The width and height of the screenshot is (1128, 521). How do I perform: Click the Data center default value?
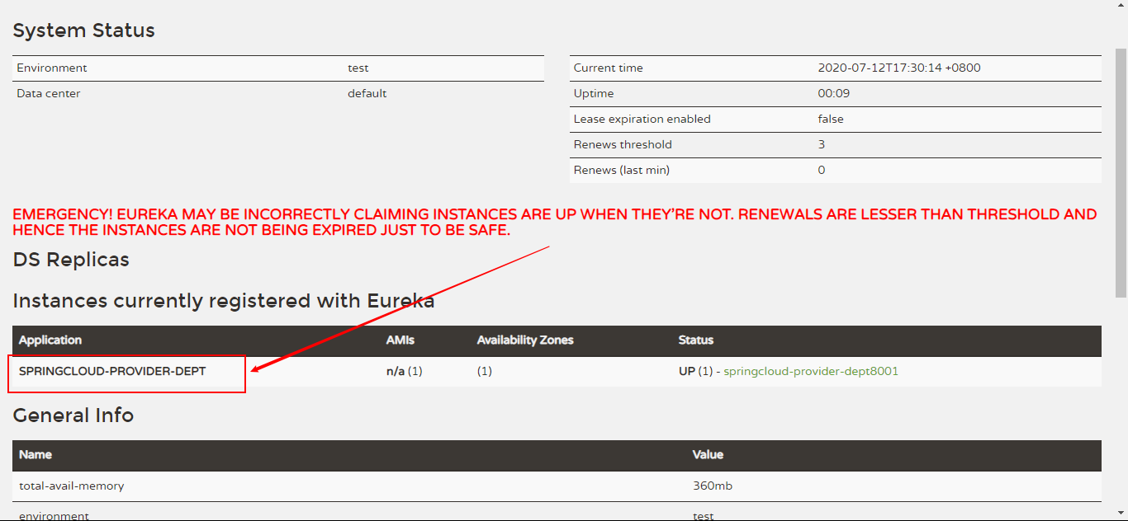tap(367, 93)
